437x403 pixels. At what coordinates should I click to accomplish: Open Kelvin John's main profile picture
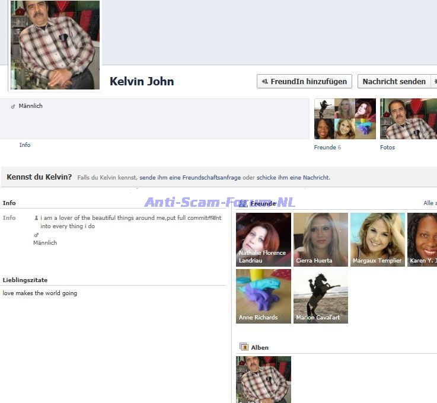click(55, 46)
